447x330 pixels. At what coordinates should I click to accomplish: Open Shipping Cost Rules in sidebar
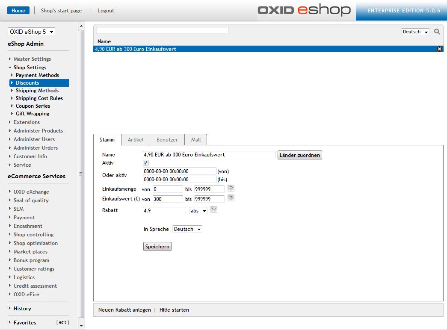click(39, 98)
